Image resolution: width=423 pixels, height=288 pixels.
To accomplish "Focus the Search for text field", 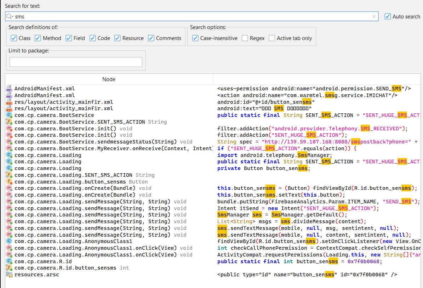I will pos(192,16).
